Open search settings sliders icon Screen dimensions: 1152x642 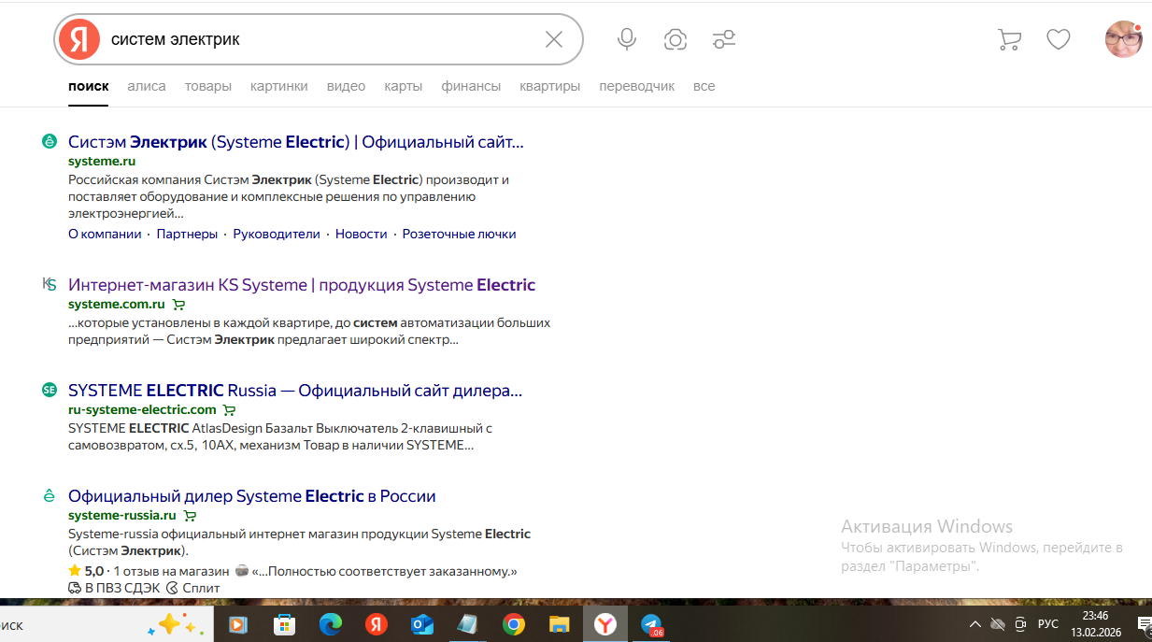(724, 39)
